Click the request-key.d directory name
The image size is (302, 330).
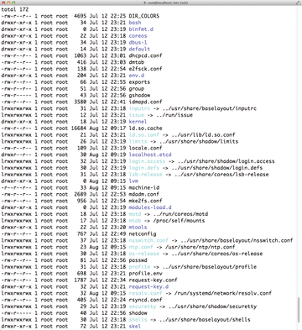pyautogui.click(x=148, y=286)
